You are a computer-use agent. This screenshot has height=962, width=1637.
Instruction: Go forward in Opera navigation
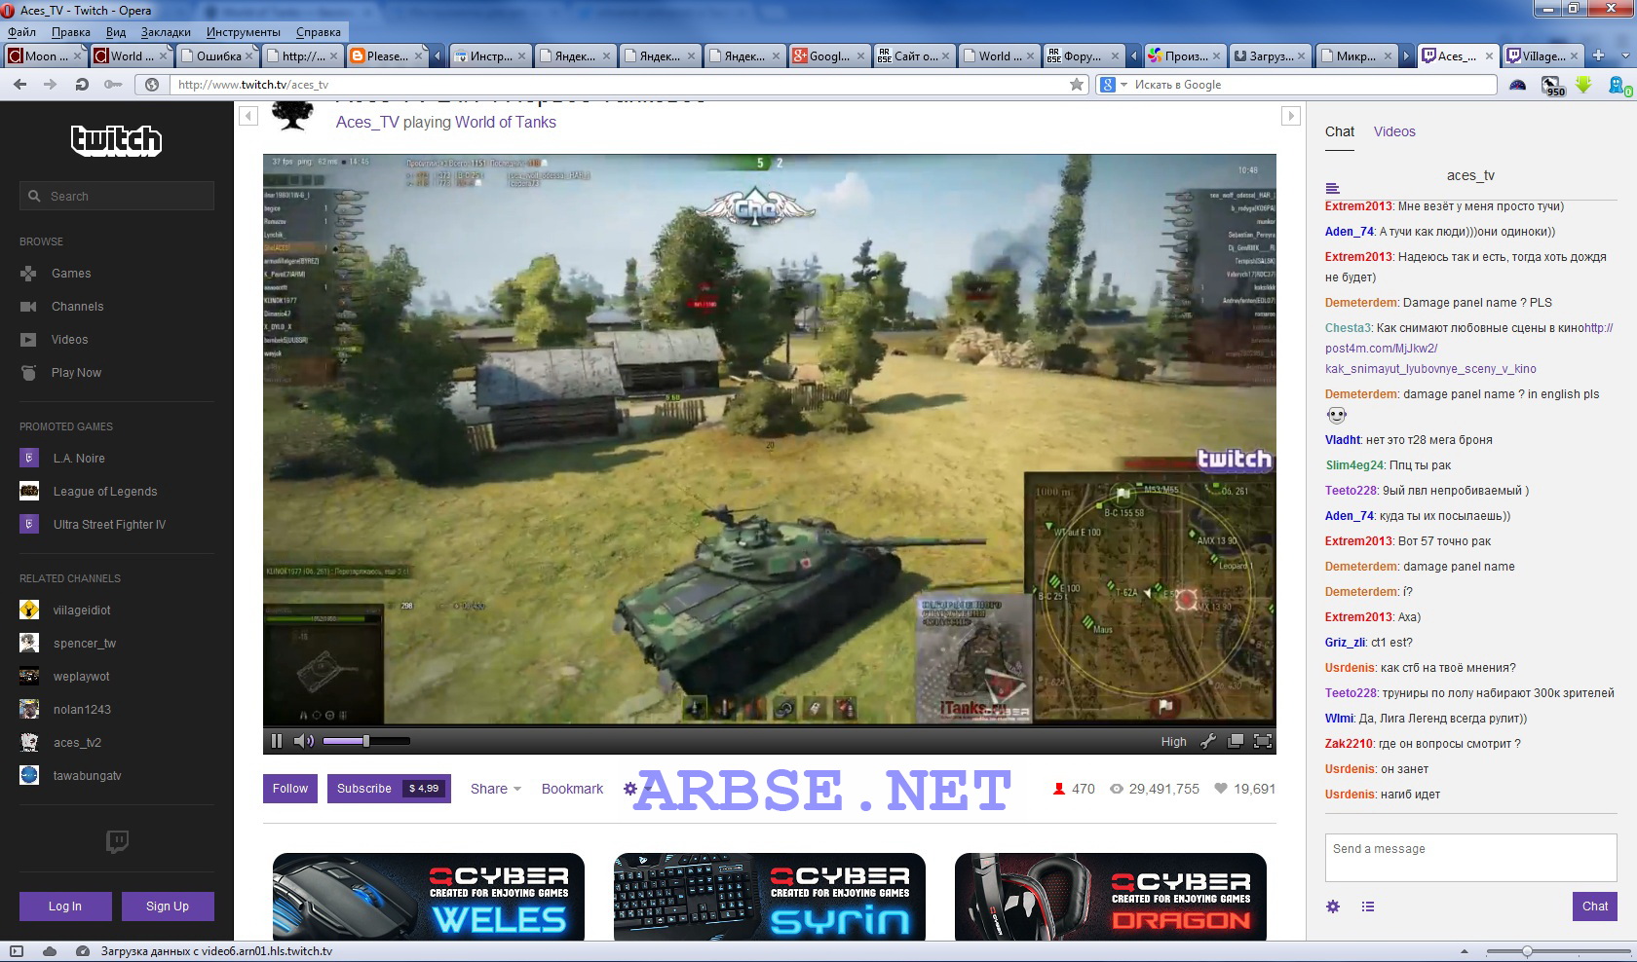[x=51, y=85]
